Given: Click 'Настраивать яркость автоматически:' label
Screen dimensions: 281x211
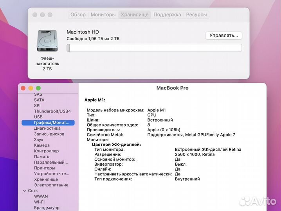Looking at the screenshot, I should click(133, 174).
